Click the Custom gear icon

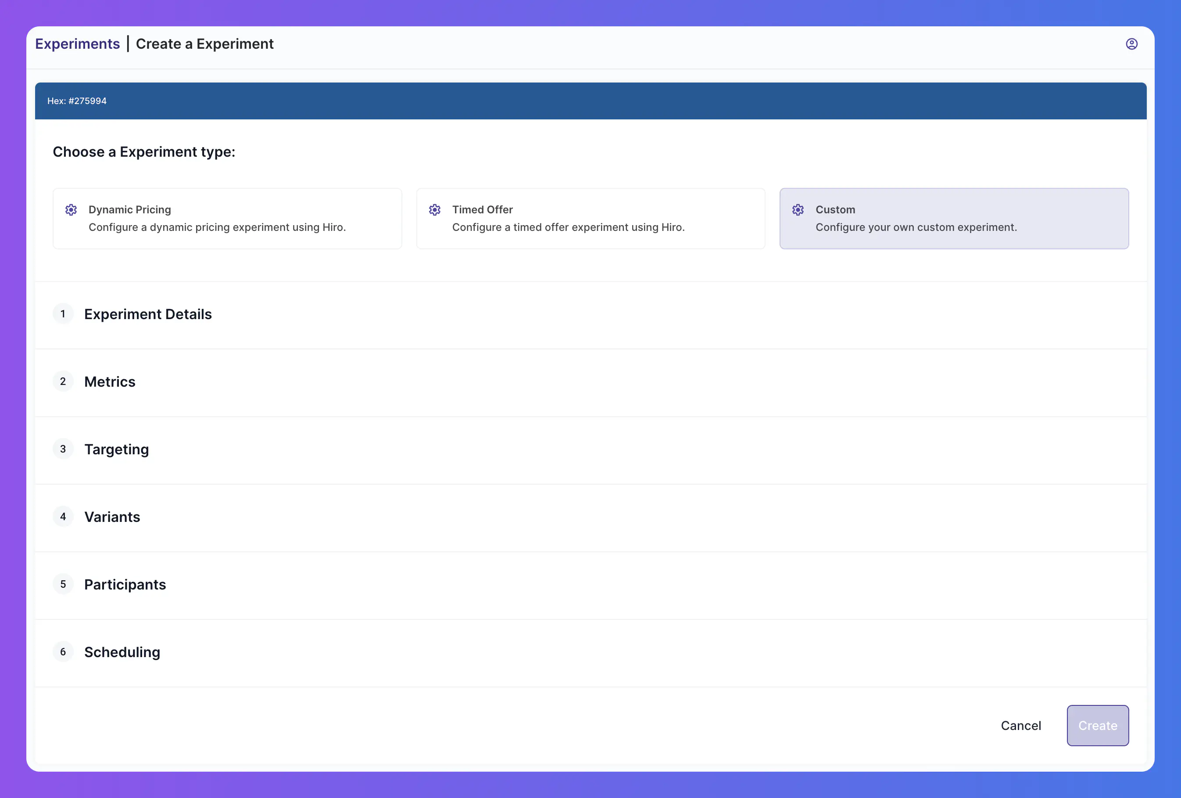point(798,209)
